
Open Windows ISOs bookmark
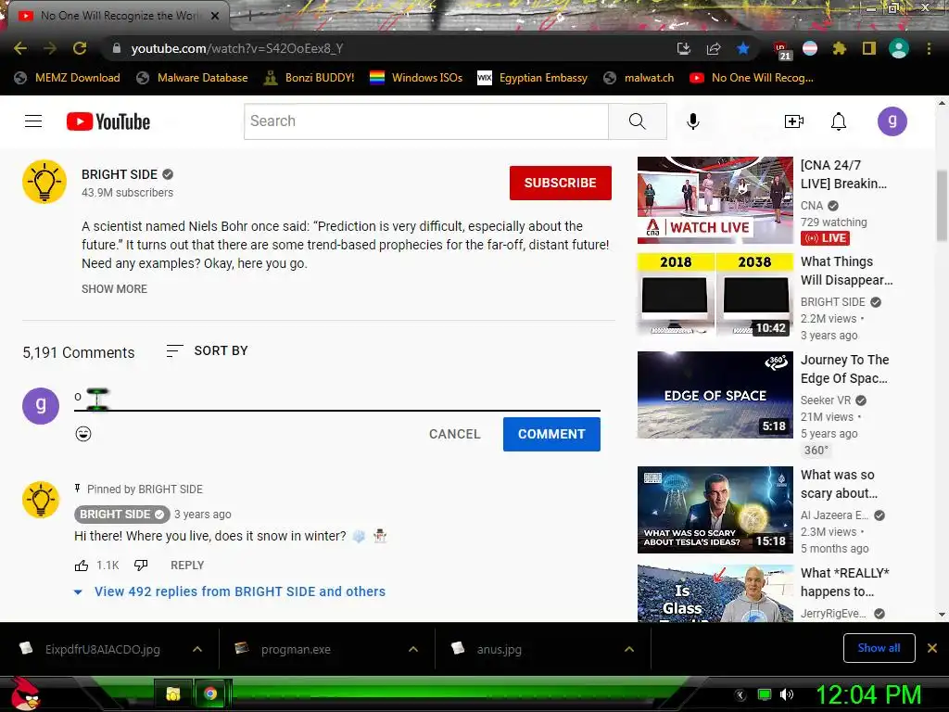[416, 78]
